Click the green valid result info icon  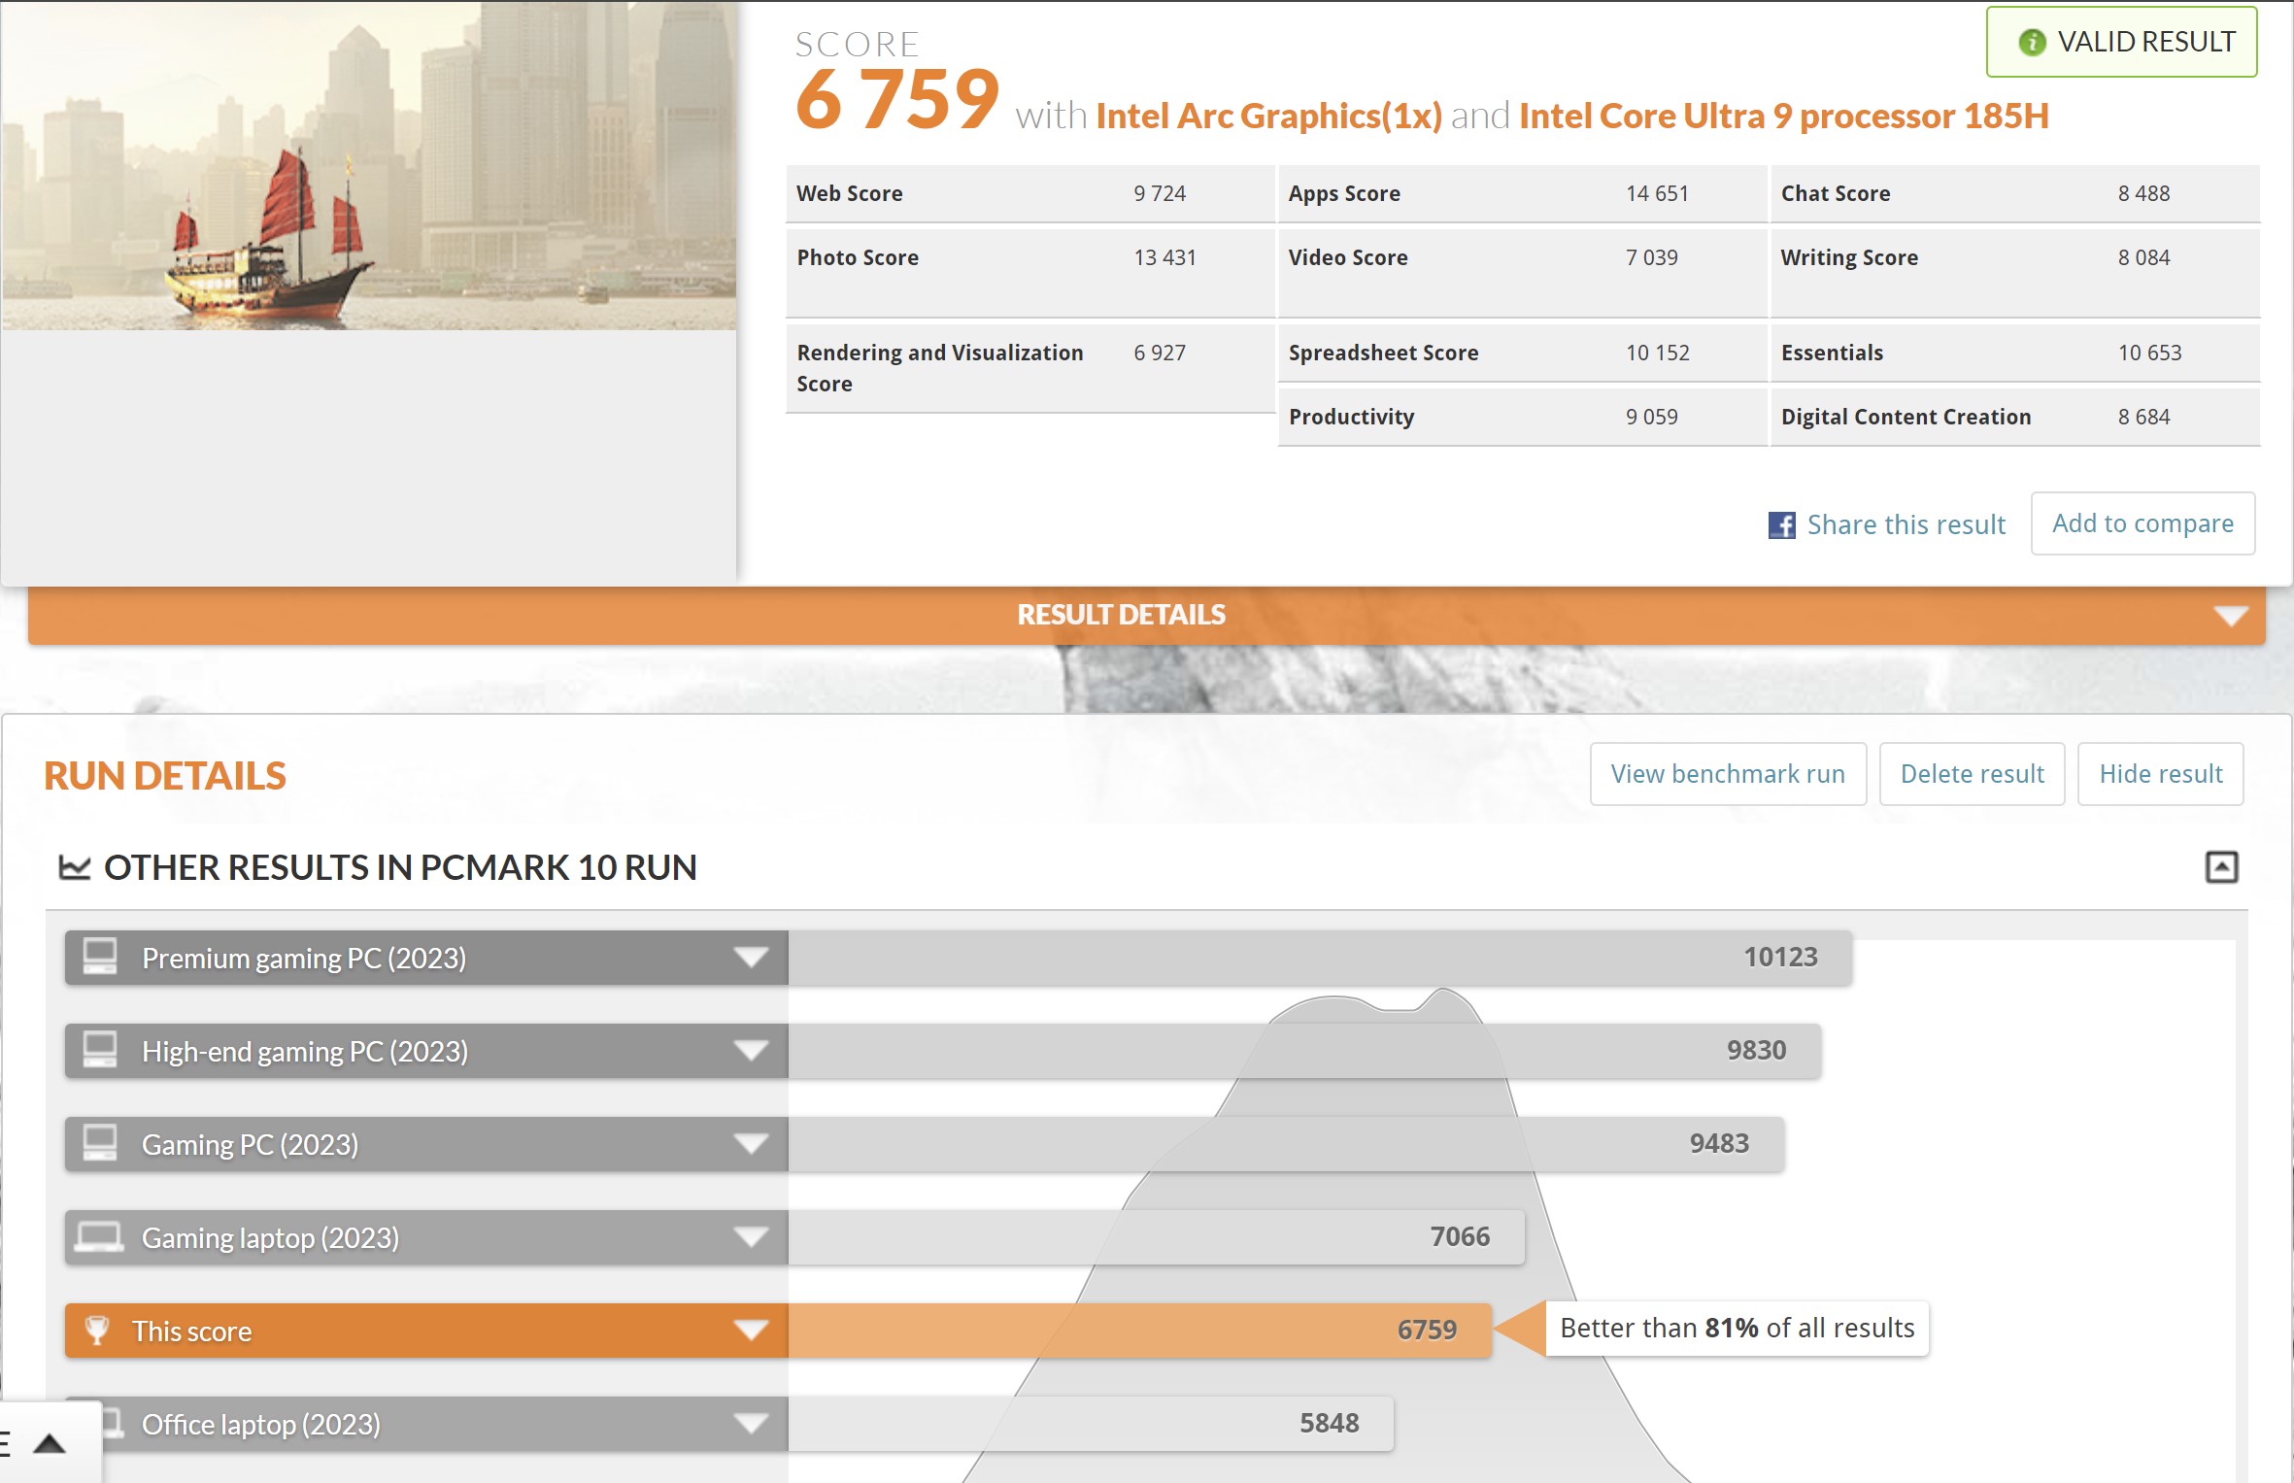(x=2032, y=43)
